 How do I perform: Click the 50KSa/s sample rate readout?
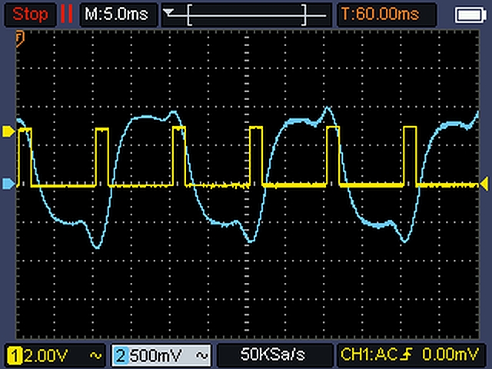(272, 354)
